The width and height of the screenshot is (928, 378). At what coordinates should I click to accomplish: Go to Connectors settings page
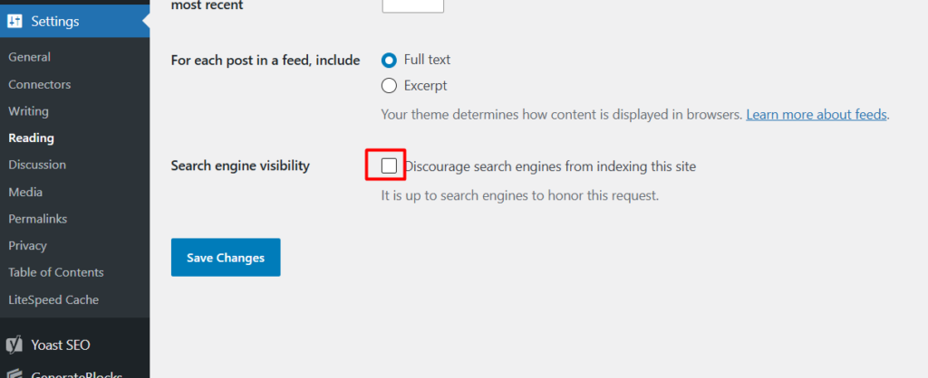pyautogui.click(x=40, y=84)
